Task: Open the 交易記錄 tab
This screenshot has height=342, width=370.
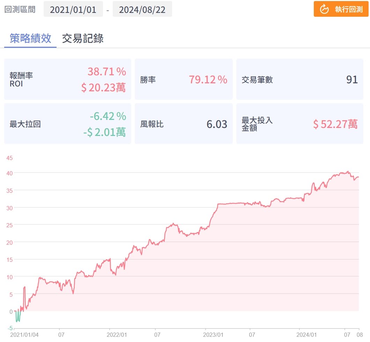Action: 83,38
